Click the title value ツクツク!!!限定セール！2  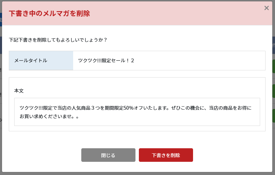(106, 61)
